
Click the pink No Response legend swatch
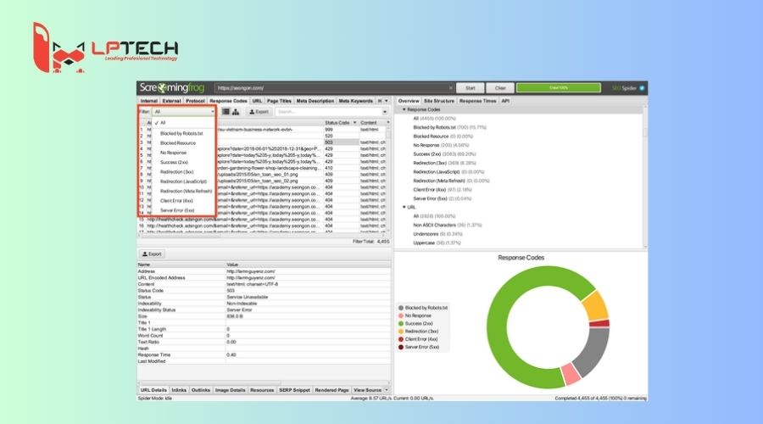[x=401, y=316]
